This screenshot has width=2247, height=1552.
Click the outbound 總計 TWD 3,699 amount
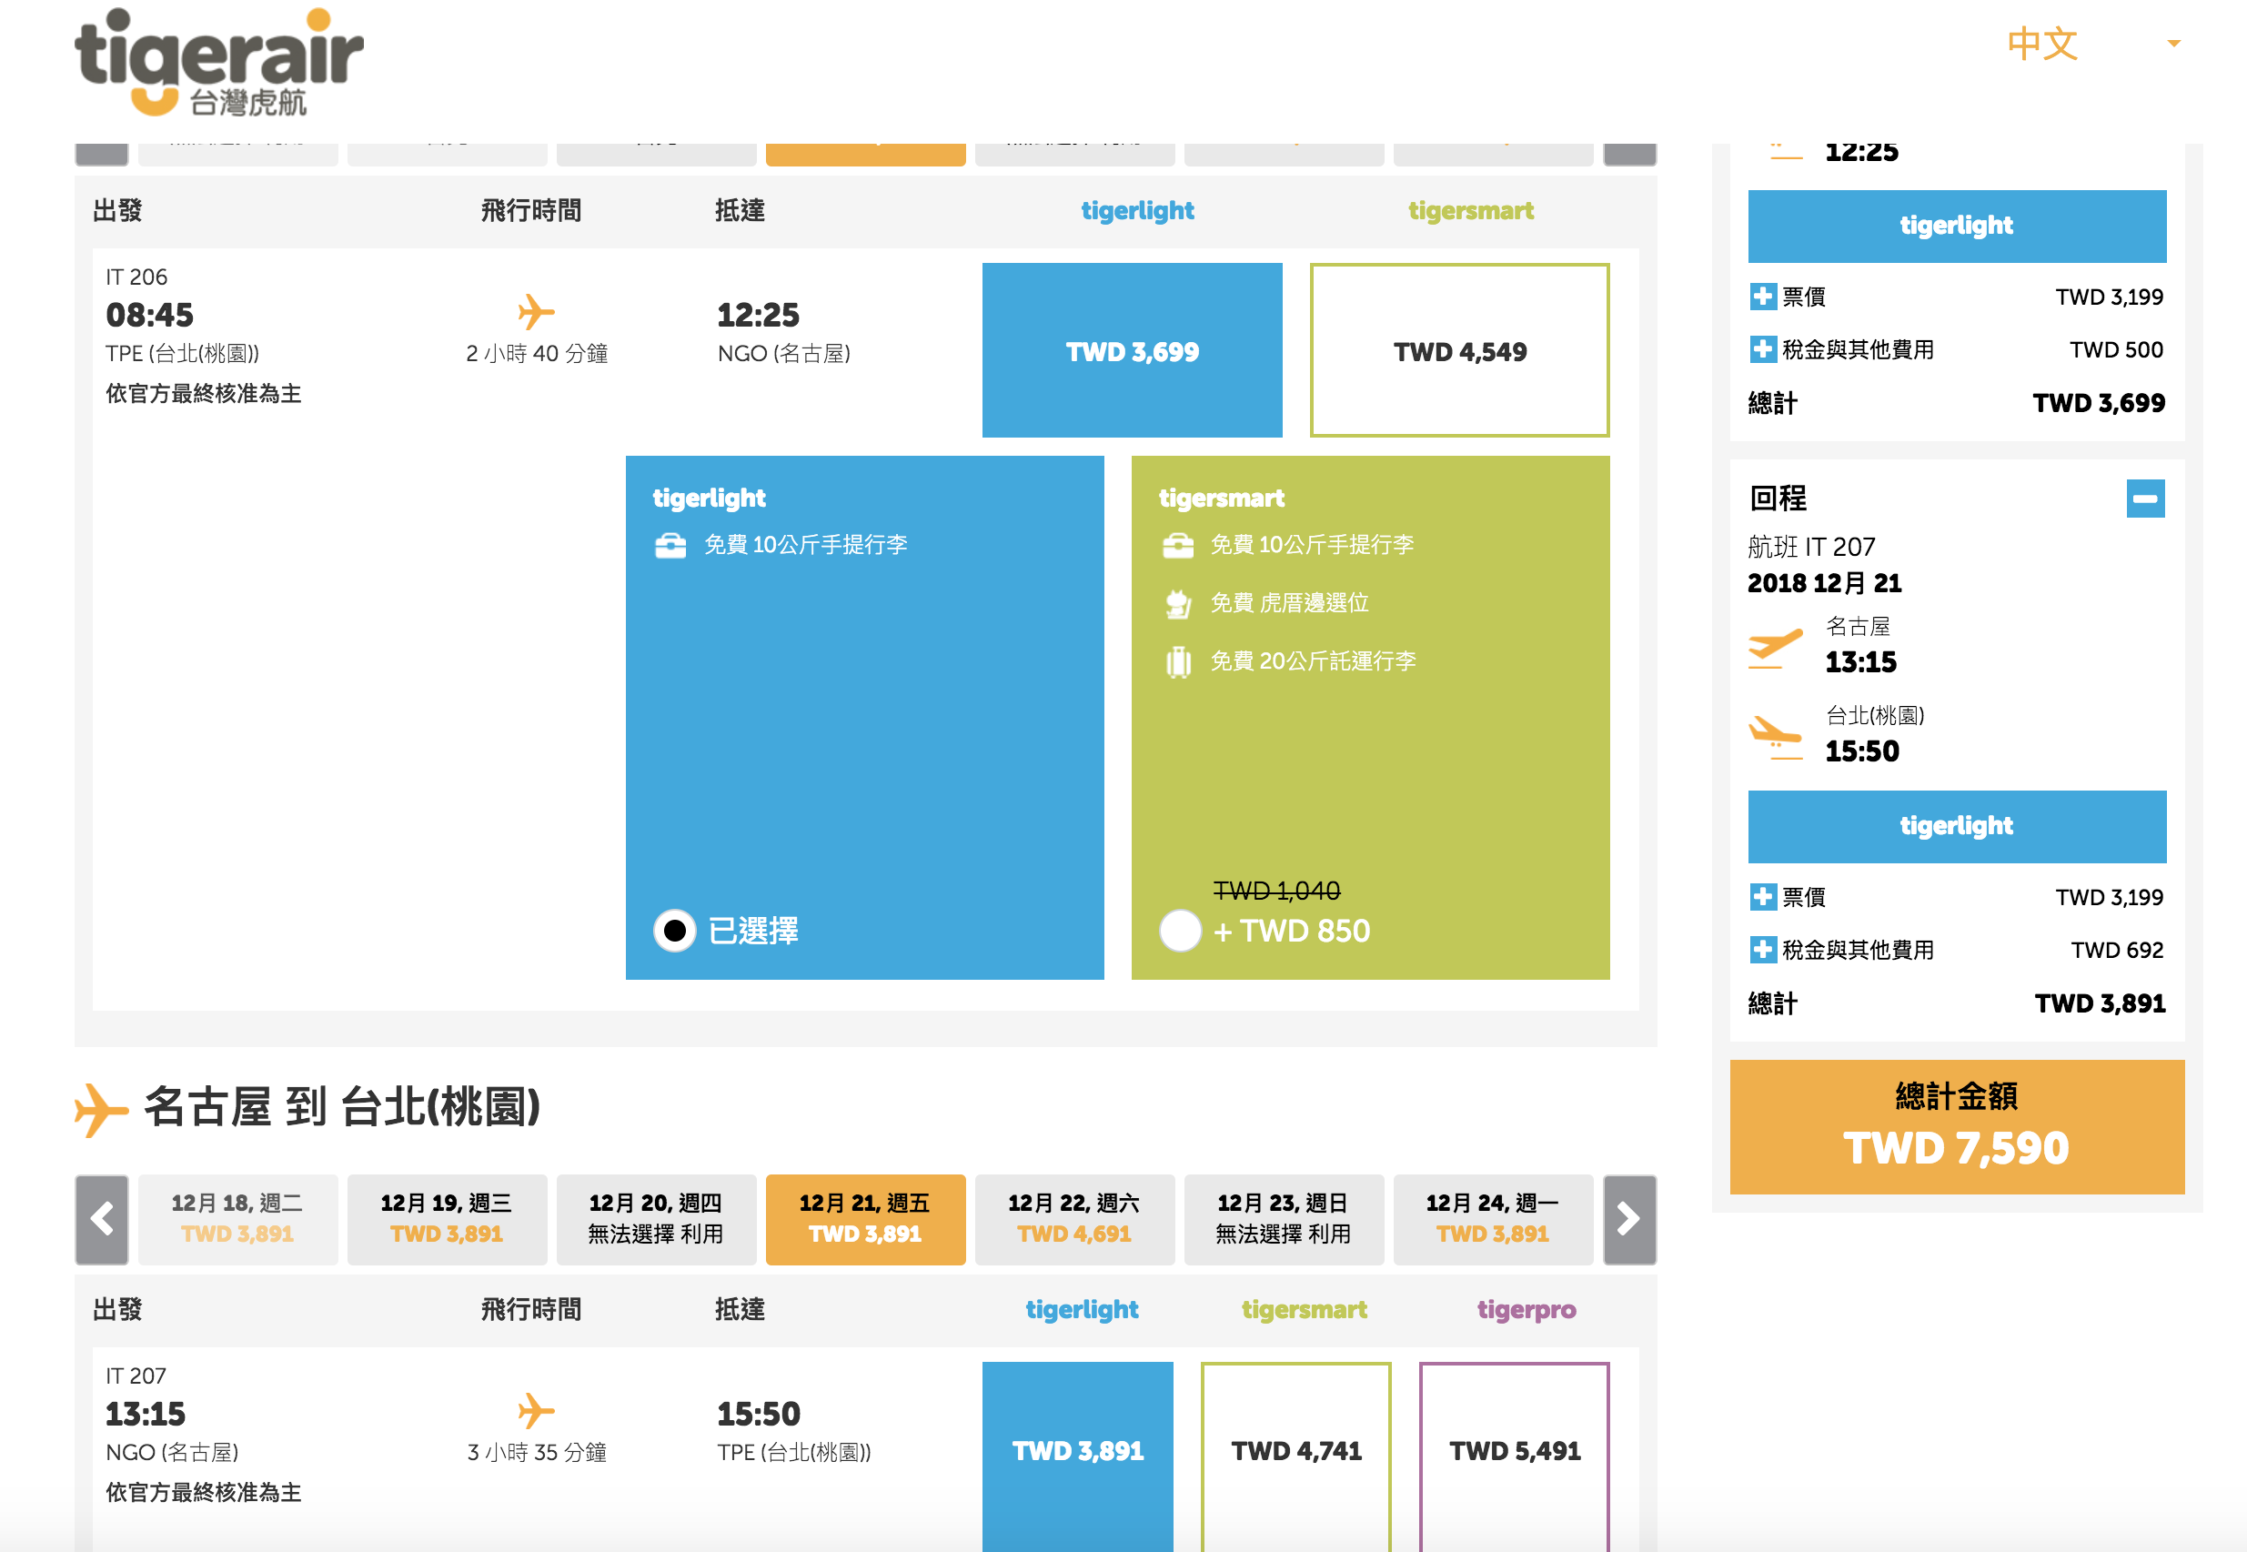[x=2098, y=404]
